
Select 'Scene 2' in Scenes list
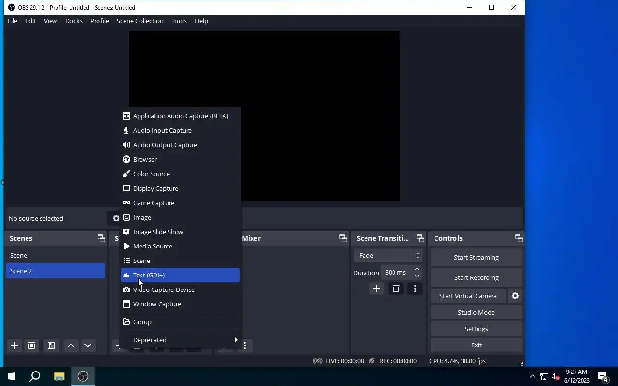56,271
